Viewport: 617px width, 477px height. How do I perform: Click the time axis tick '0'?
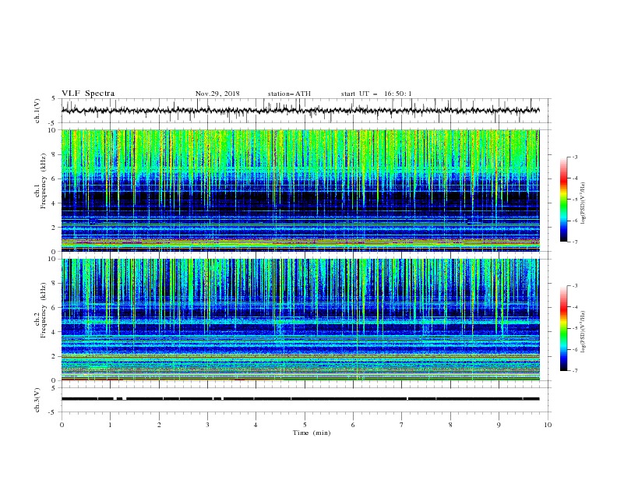(62, 425)
